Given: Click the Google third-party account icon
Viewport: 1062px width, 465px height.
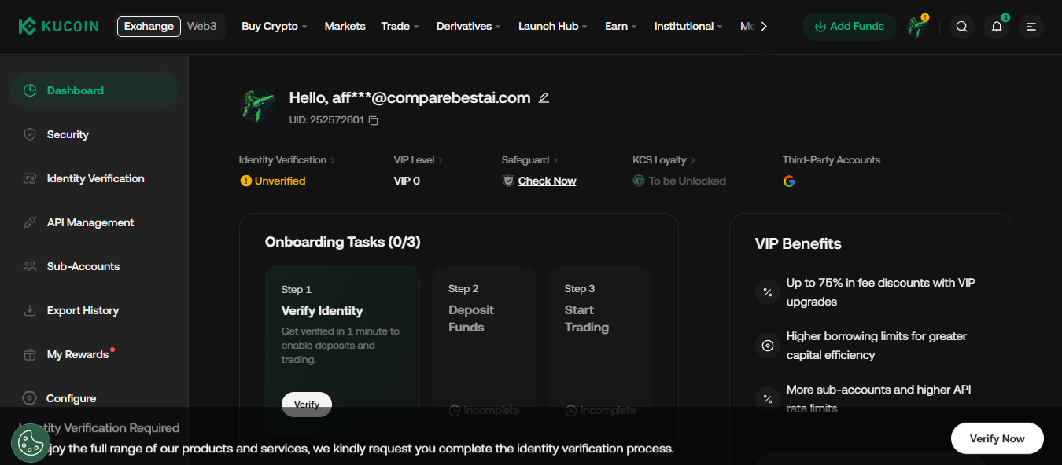Looking at the screenshot, I should [789, 181].
